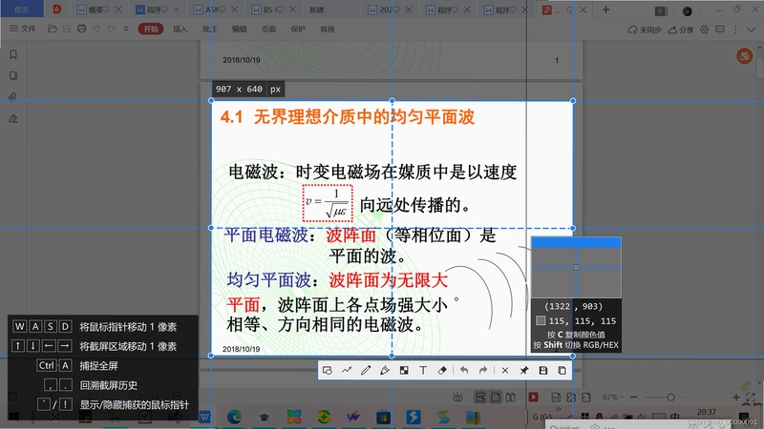Enable single page view mode
This screenshot has height=429, width=764.
(x=496, y=398)
